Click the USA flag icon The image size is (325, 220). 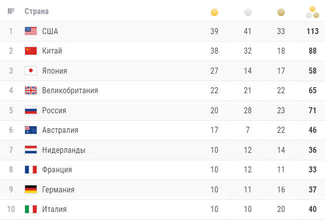(31, 31)
